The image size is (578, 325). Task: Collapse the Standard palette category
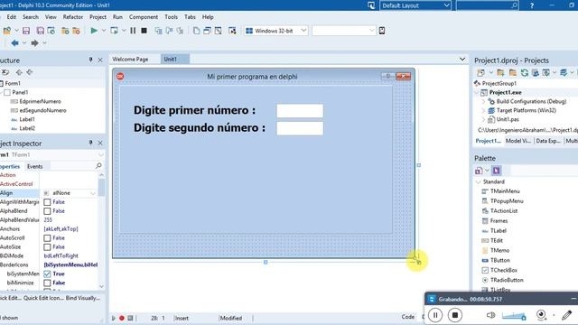pos(479,182)
